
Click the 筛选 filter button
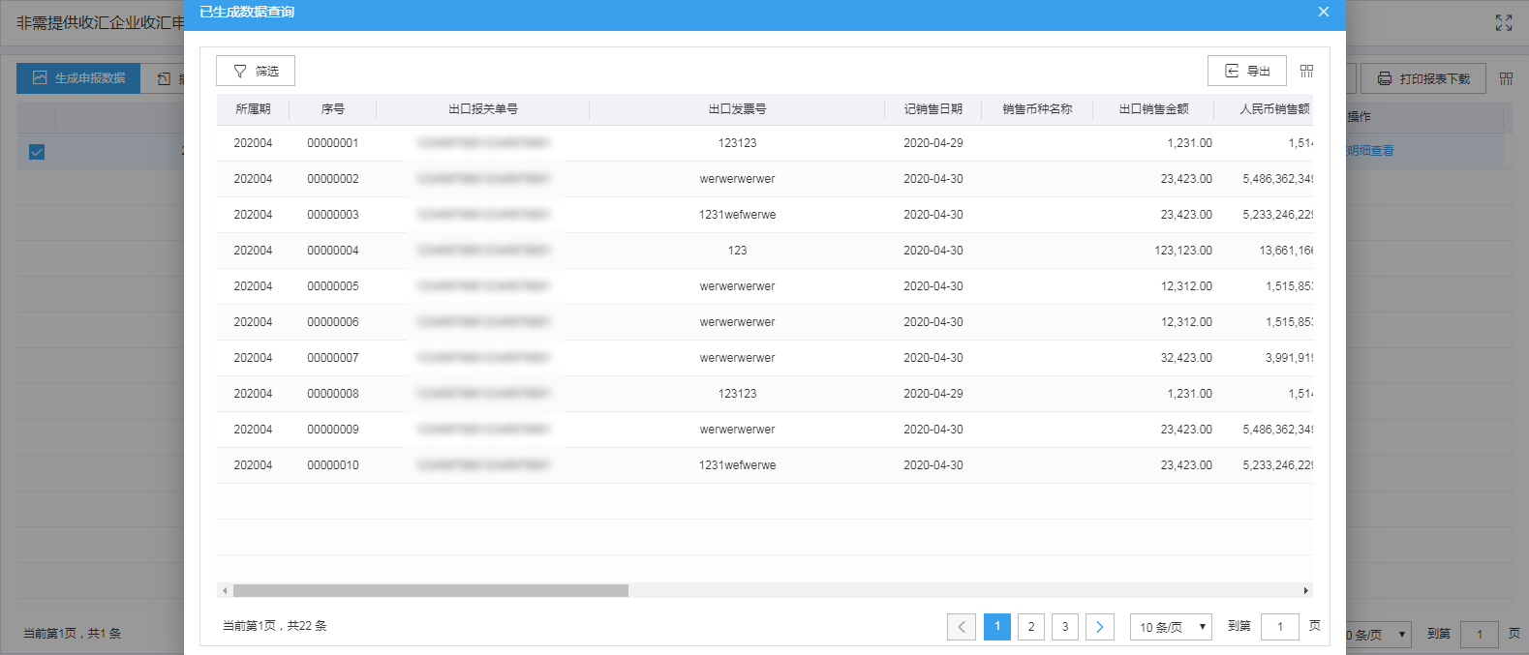coord(256,71)
